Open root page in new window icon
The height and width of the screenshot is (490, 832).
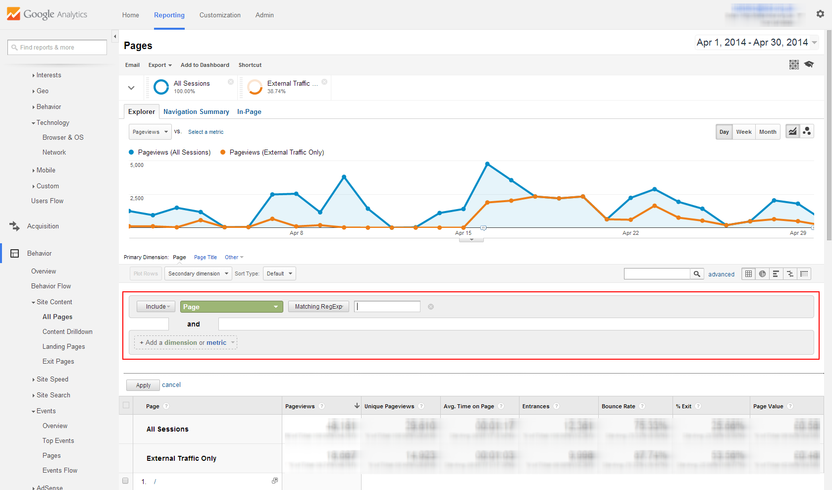coord(275,481)
